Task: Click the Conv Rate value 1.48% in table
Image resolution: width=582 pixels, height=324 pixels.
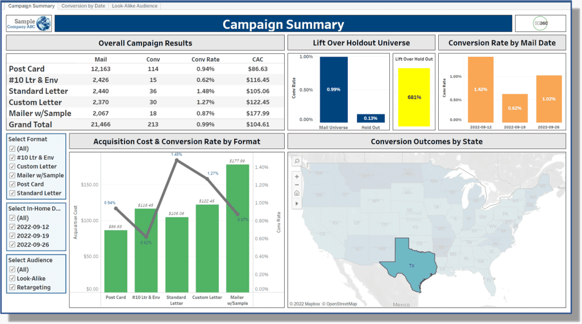Action: click(x=205, y=92)
